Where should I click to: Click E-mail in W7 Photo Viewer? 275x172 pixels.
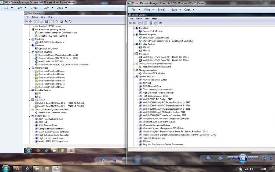(34, 8)
